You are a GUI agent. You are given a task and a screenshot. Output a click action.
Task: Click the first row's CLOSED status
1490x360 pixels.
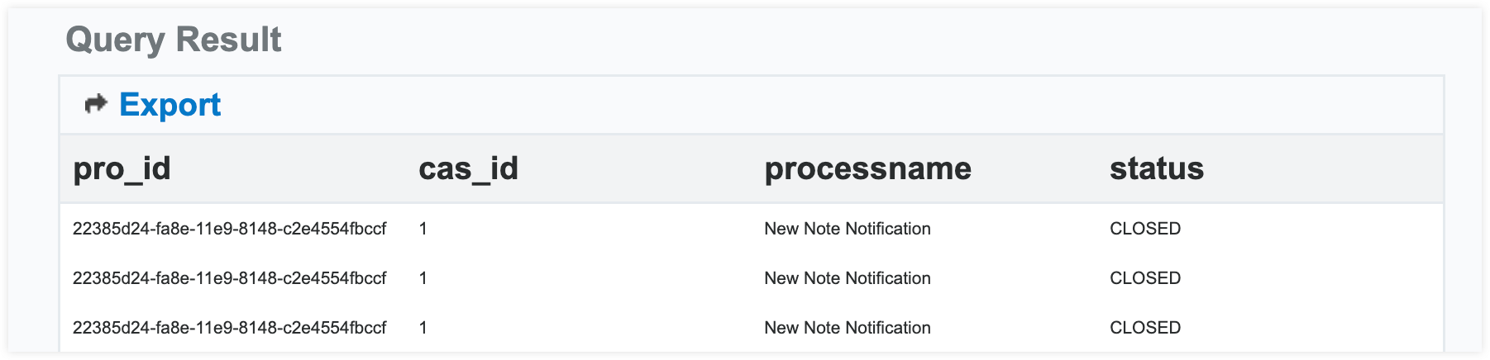pos(1144,229)
